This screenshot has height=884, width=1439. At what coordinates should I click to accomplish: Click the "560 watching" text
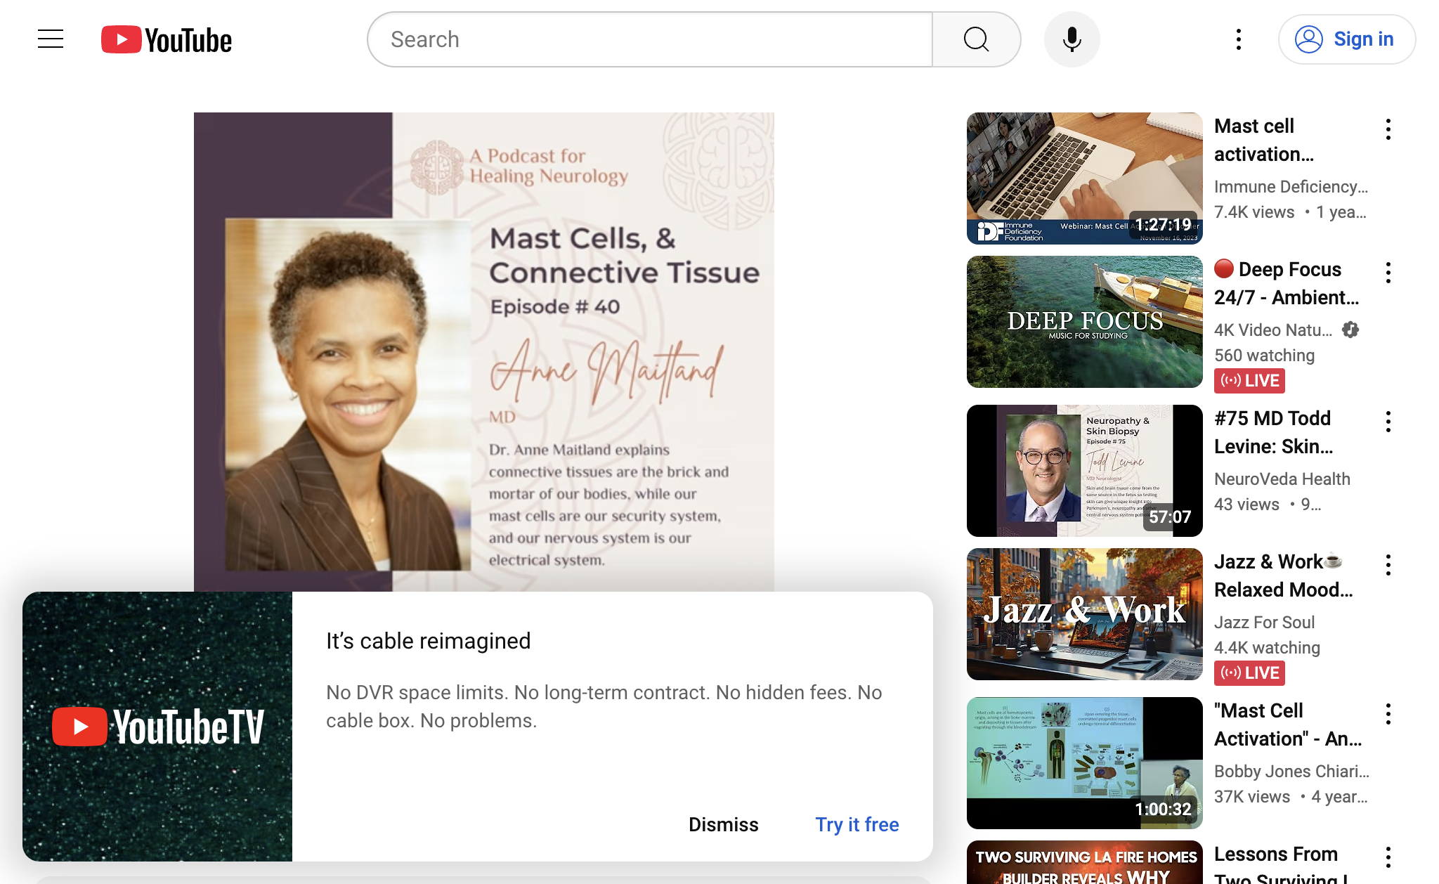1264,356
